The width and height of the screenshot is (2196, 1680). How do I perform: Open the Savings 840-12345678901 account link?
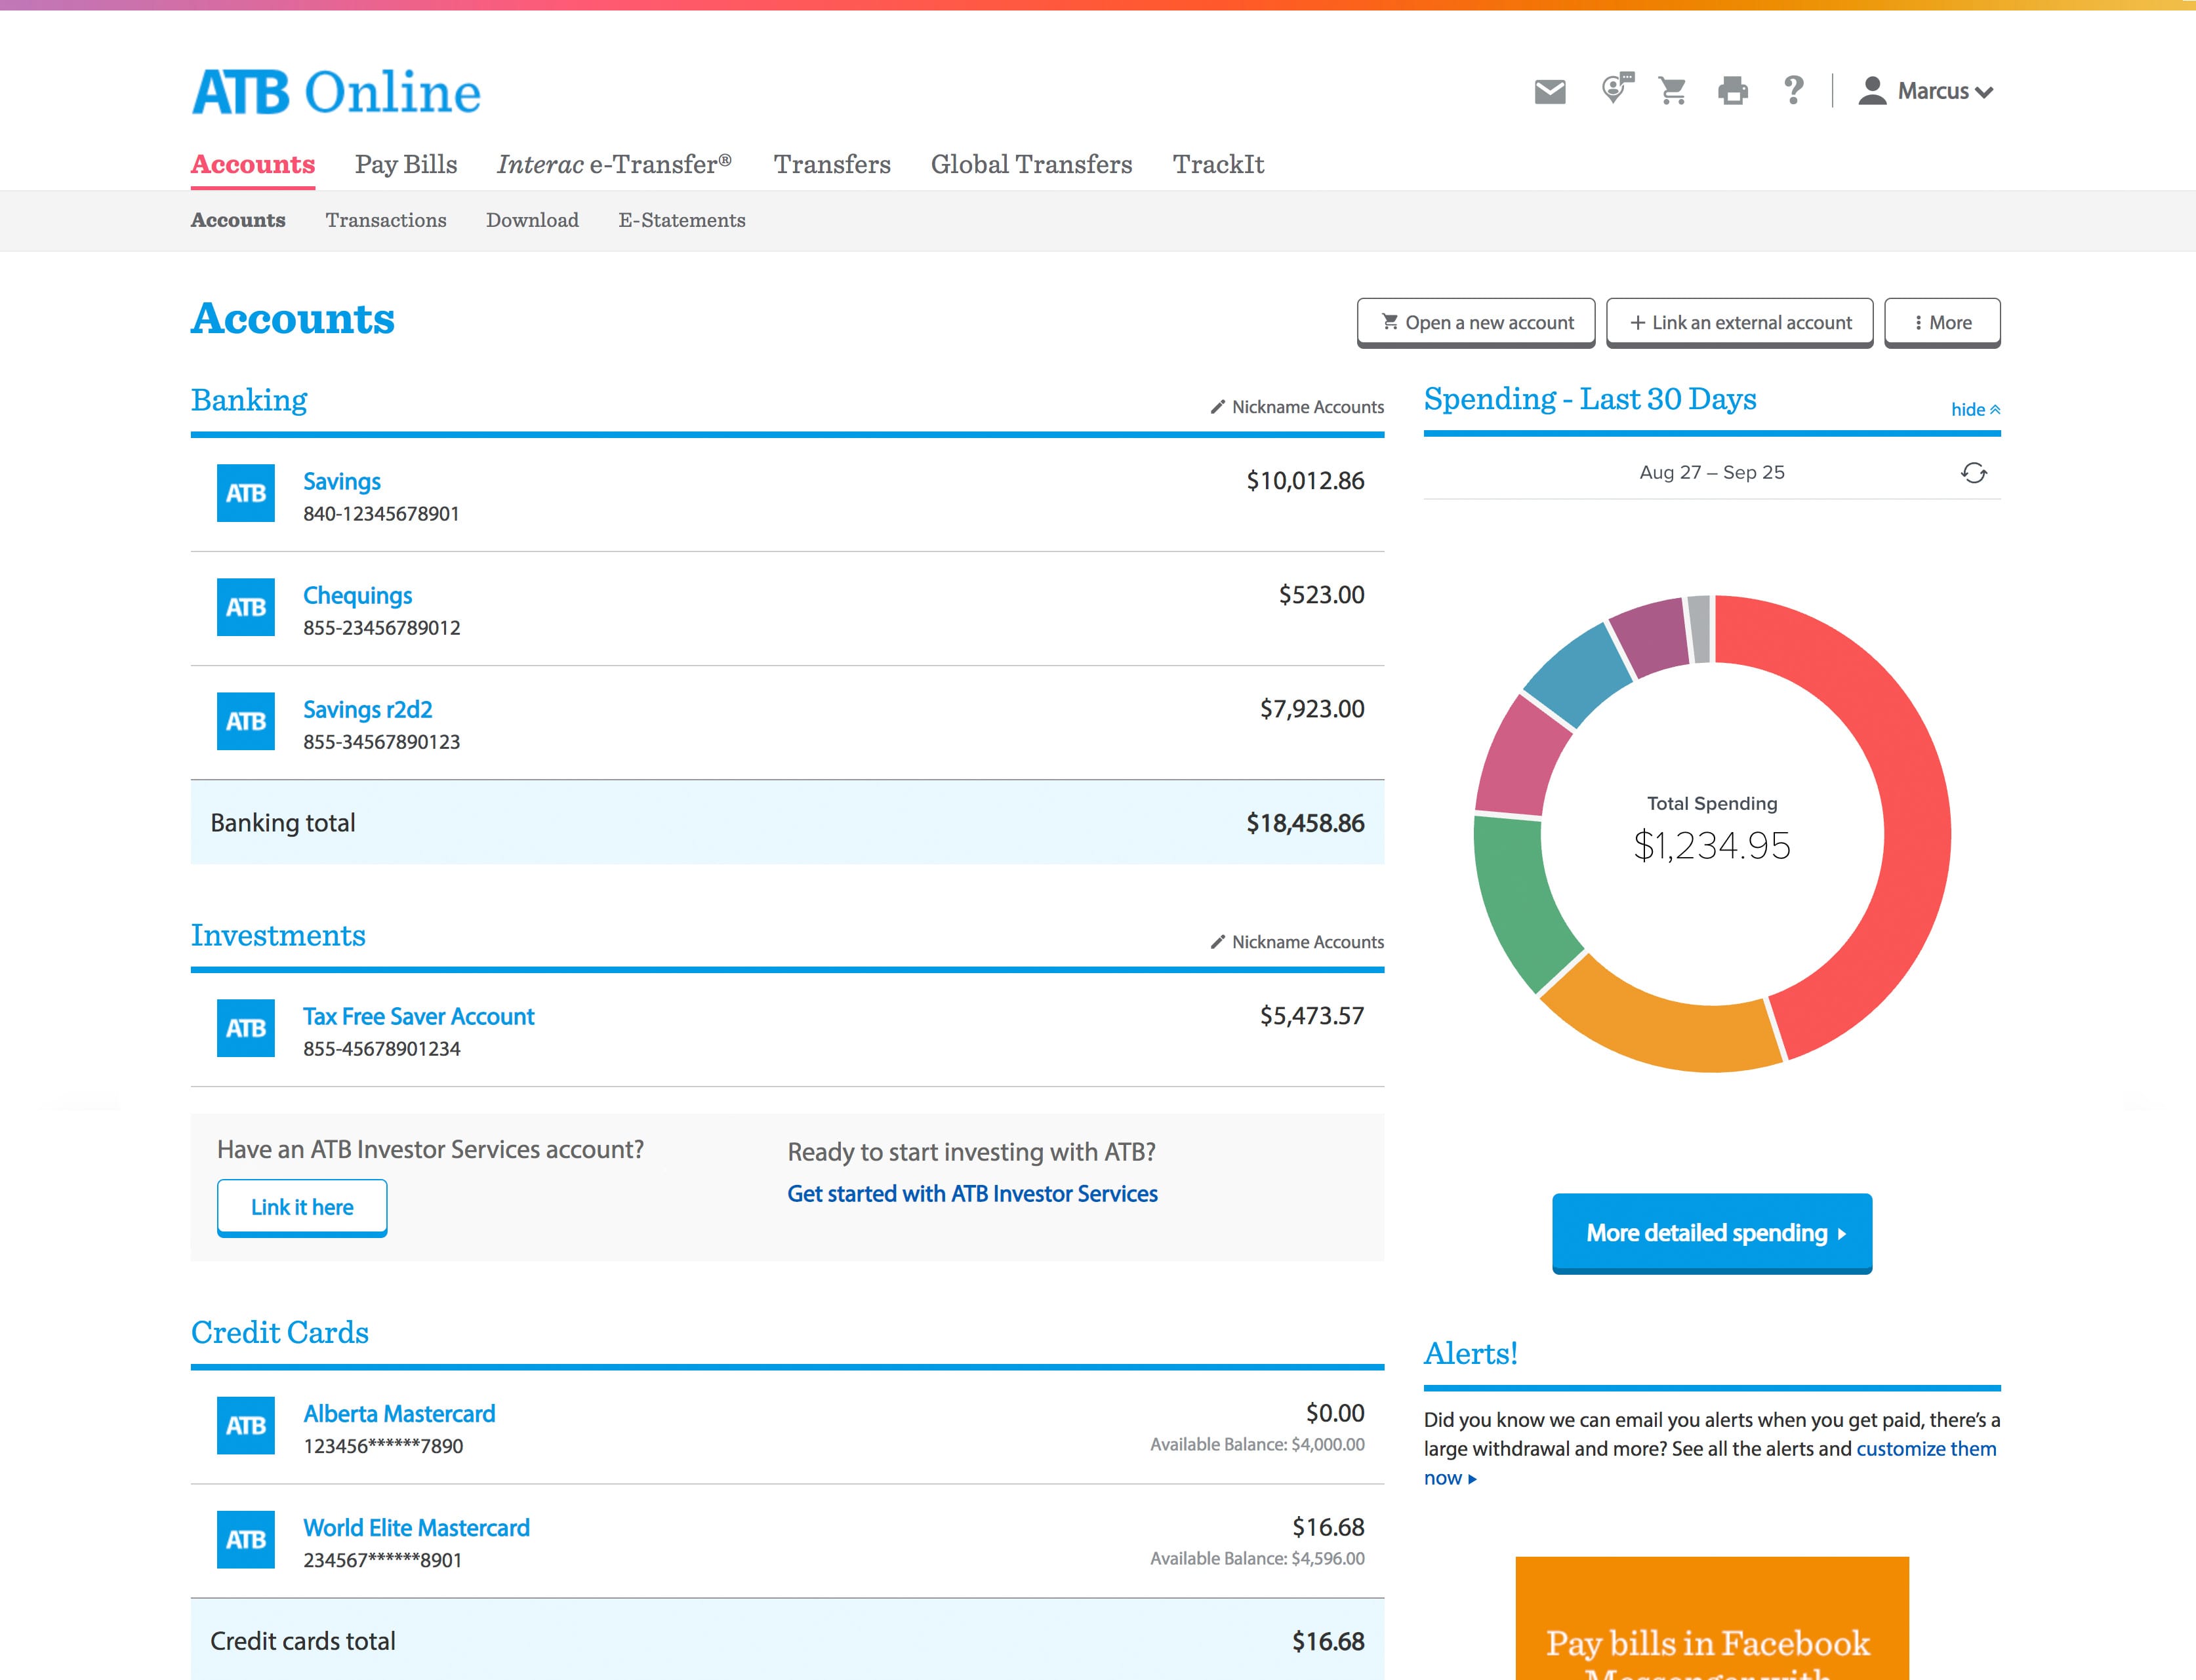coord(342,481)
